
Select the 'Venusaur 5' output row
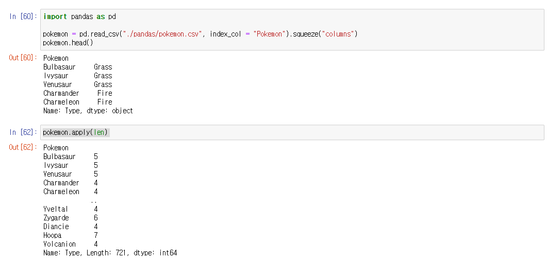[x=71, y=174]
